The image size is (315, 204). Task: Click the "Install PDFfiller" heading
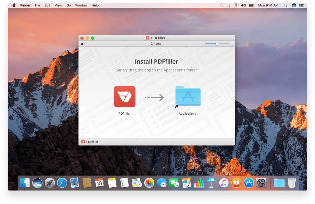click(156, 61)
